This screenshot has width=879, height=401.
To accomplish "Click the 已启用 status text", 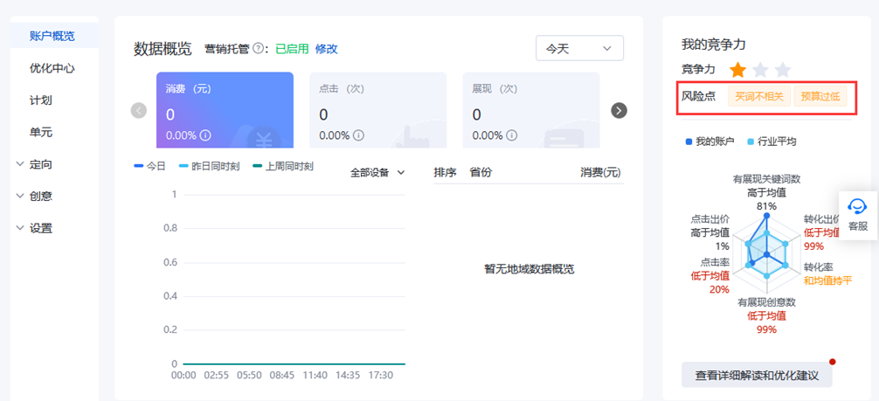I will [292, 49].
